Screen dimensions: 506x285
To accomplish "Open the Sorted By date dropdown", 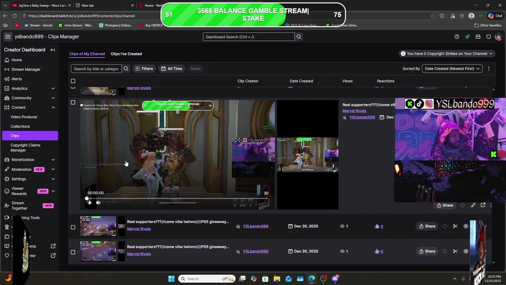I will pos(452,68).
